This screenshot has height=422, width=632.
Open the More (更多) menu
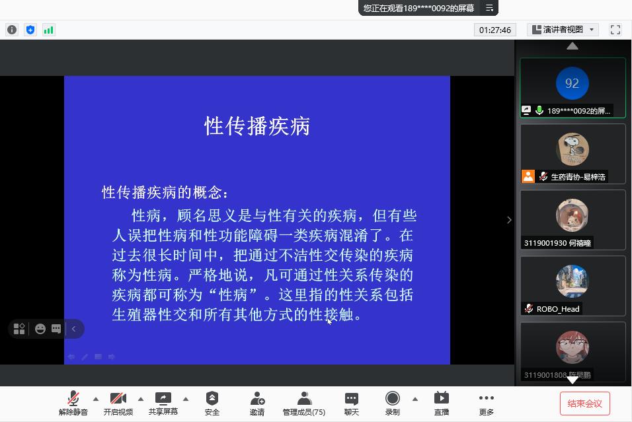click(x=486, y=403)
